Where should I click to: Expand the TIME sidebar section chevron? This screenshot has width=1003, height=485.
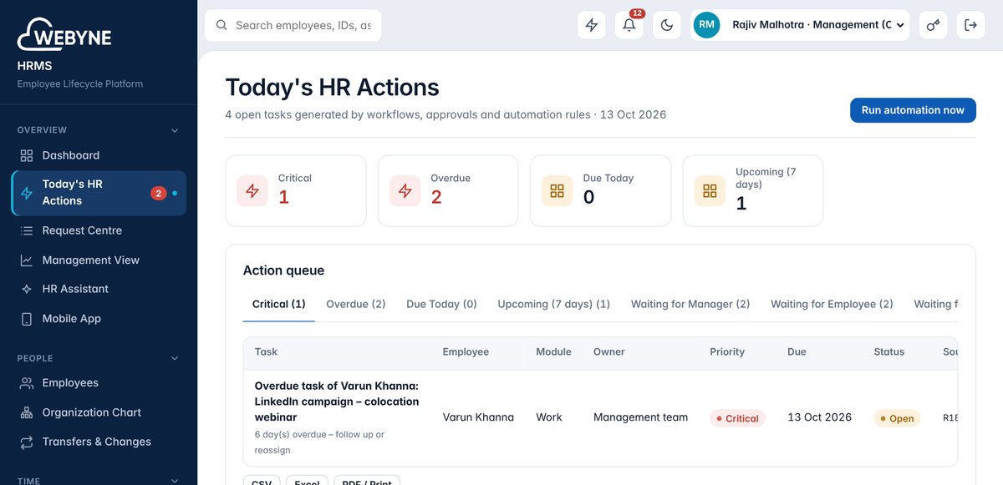(x=175, y=480)
